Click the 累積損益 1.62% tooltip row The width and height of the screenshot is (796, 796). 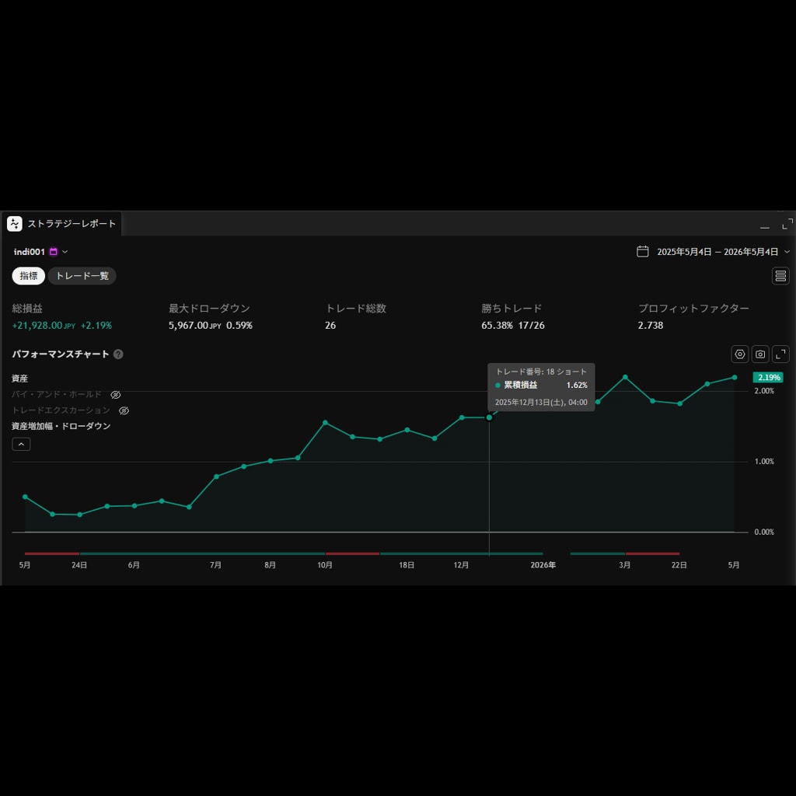coord(541,386)
